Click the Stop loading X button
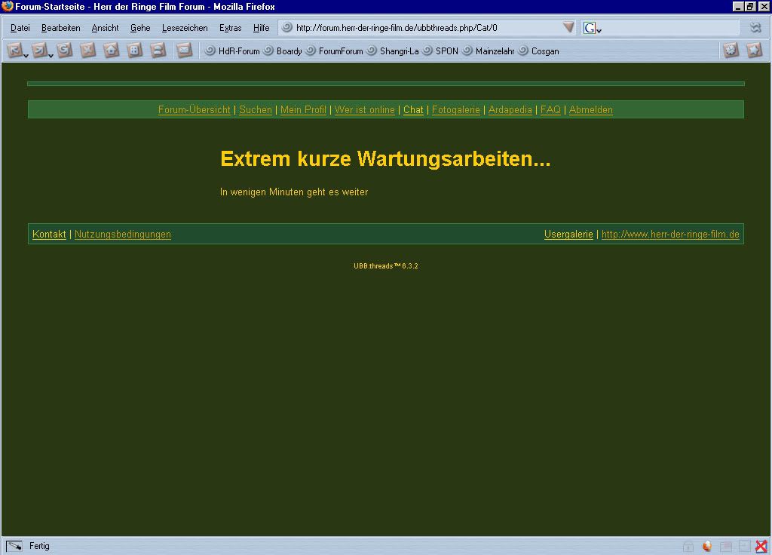 [x=88, y=51]
